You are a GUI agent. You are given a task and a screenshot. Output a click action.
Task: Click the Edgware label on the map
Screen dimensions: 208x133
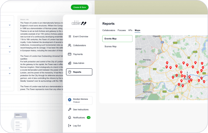(x=156, y=36)
